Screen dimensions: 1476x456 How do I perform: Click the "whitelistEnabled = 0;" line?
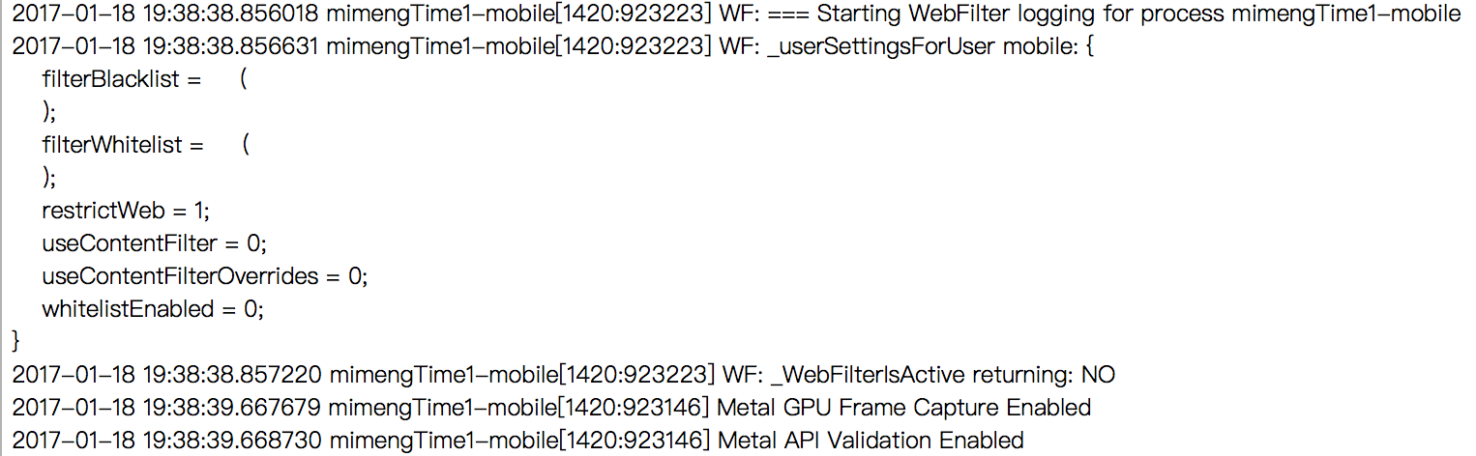(x=153, y=309)
